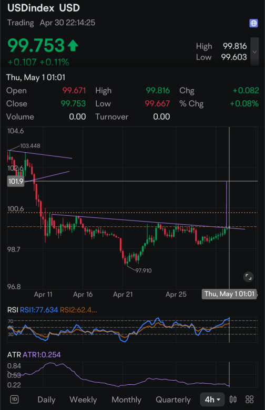The width and height of the screenshot is (265, 410).
Task: Tap the blue globe icon
Action: 253,23
